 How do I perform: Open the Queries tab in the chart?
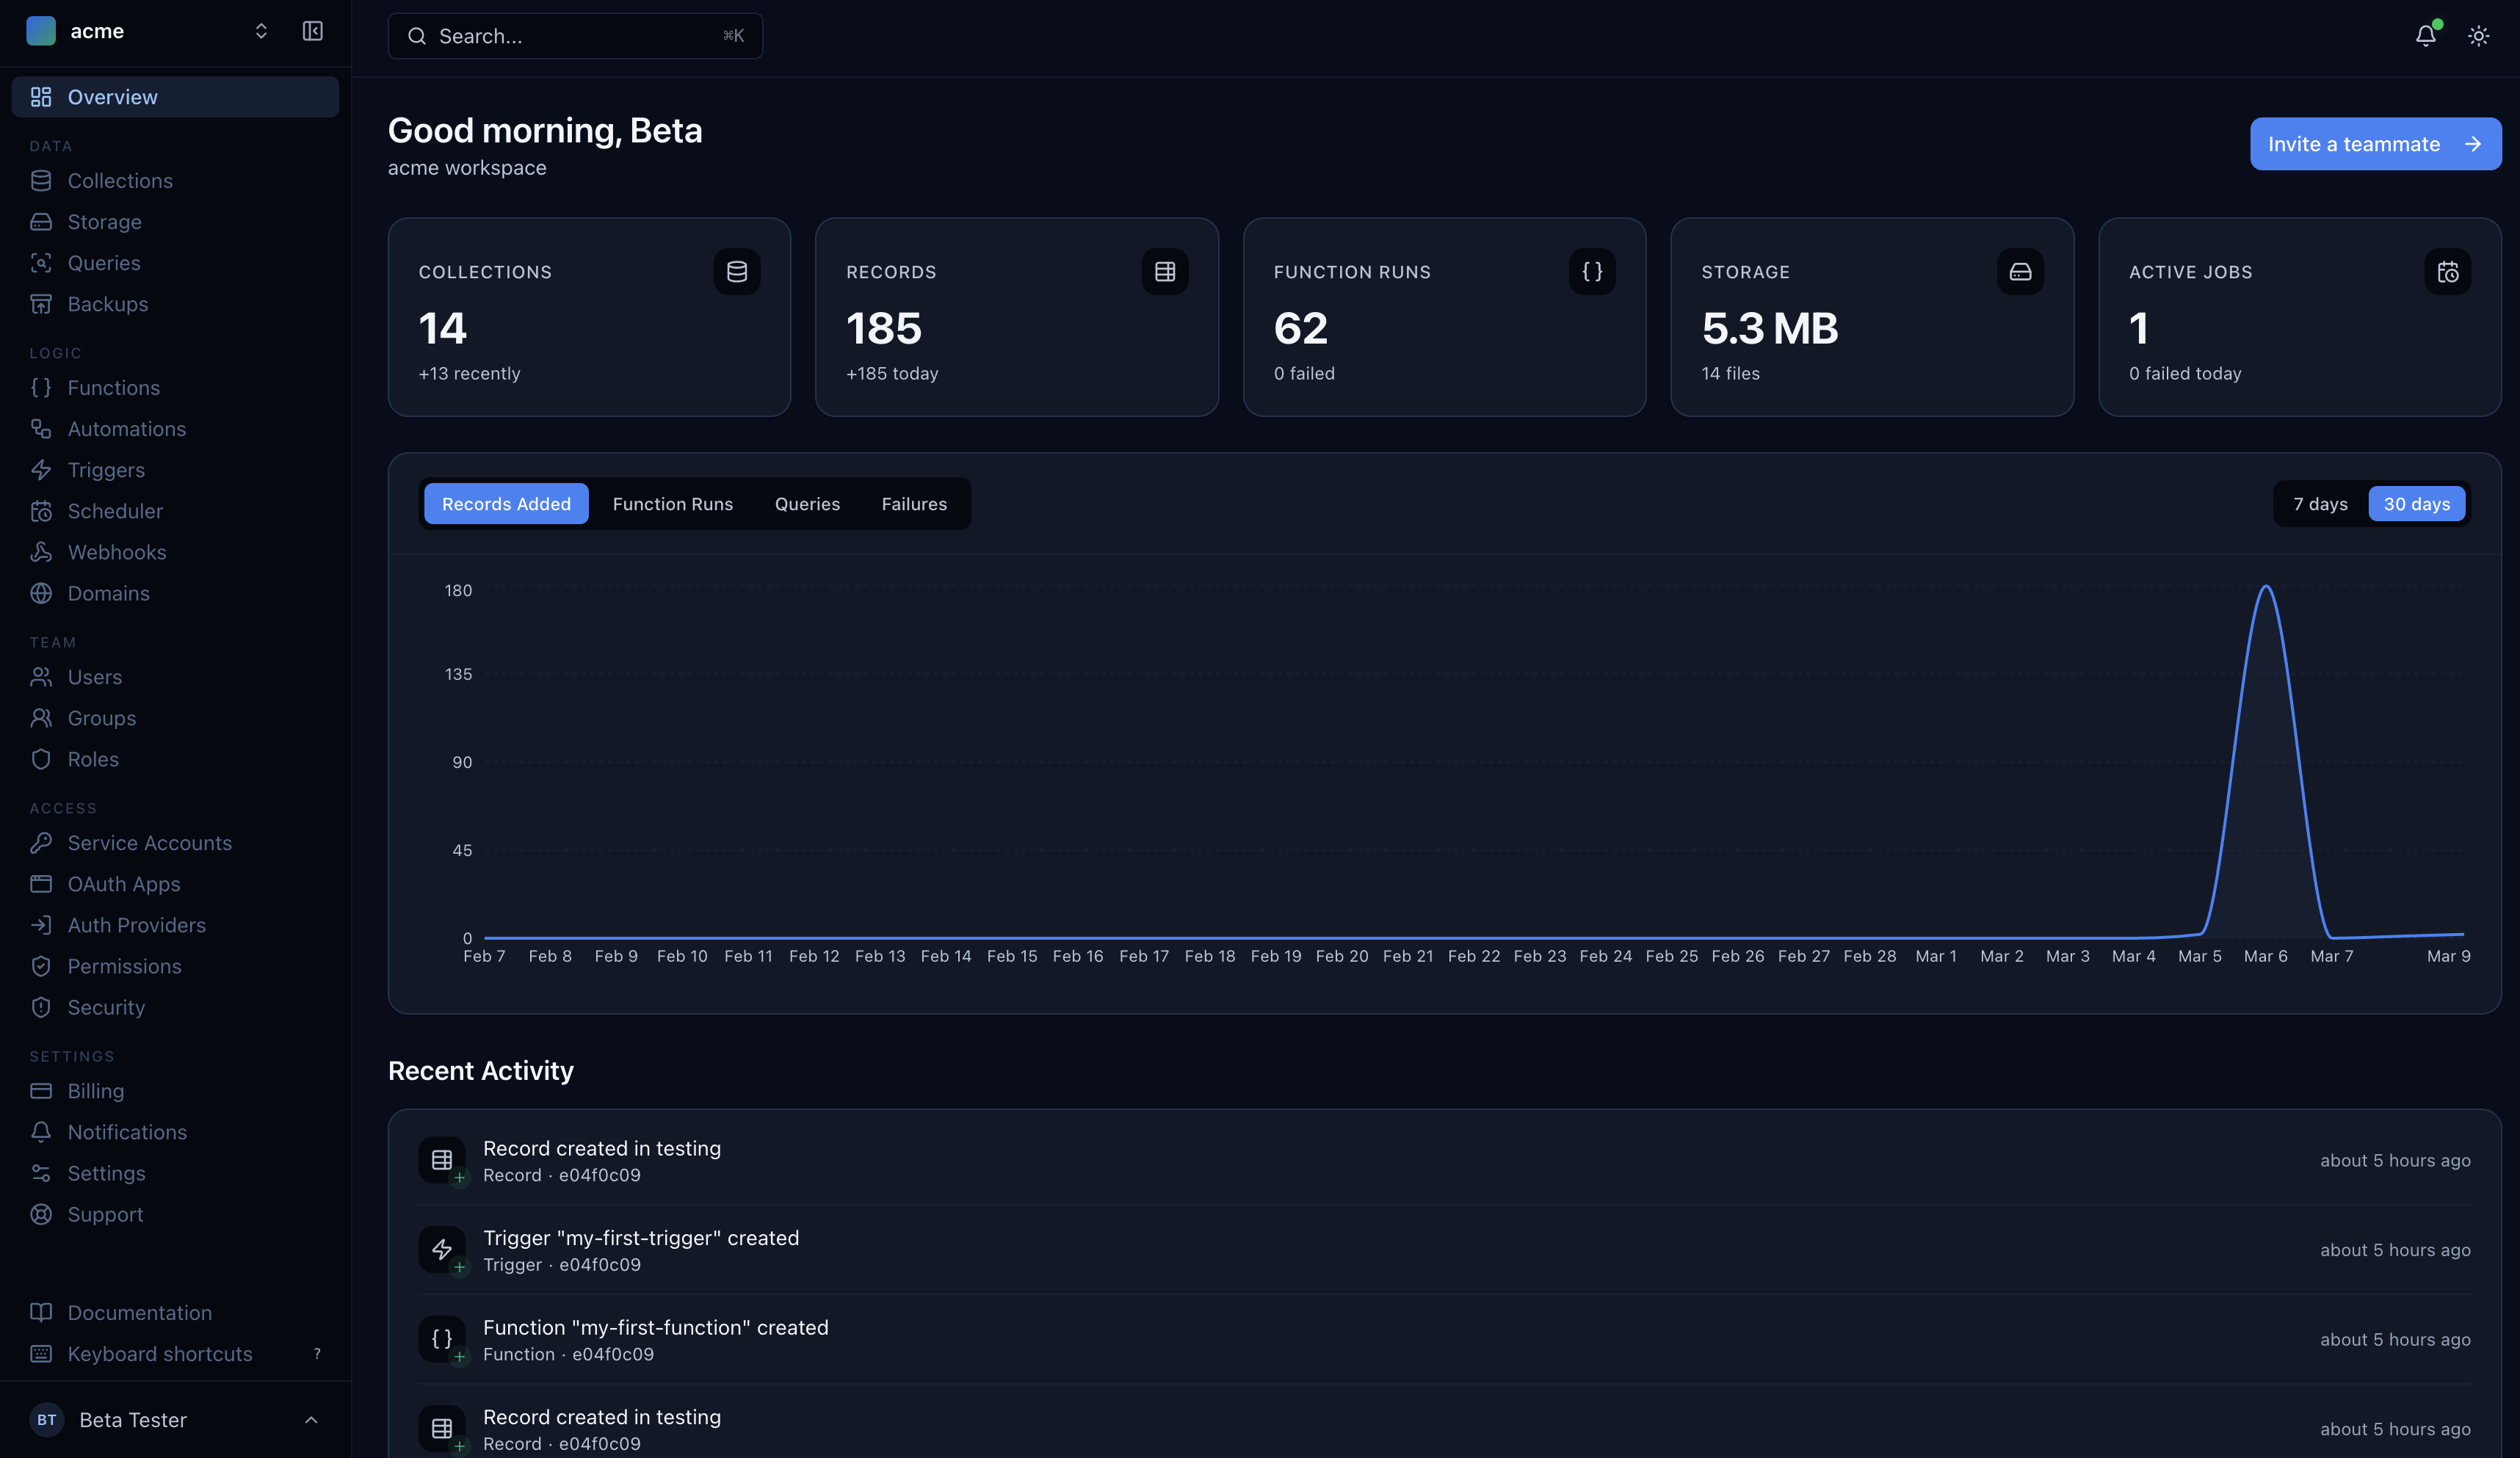(x=807, y=504)
